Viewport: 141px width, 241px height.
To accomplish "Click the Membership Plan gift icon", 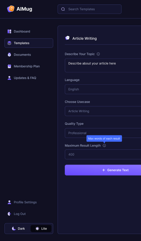I will [x=9, y=66].
